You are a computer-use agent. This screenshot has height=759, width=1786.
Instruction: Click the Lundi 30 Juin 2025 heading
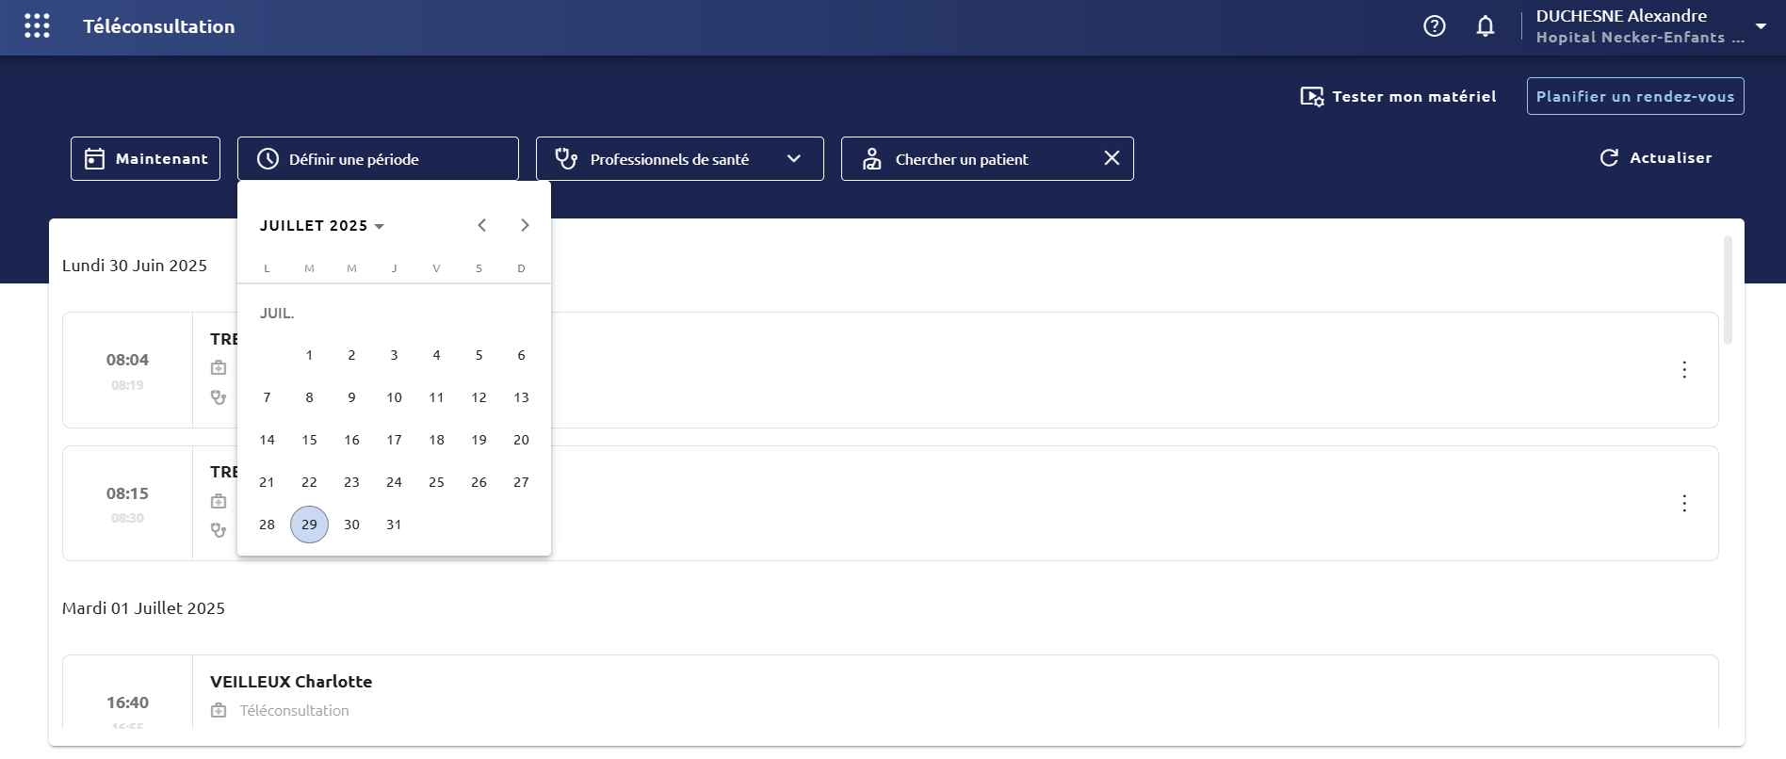tap(135, 266)
